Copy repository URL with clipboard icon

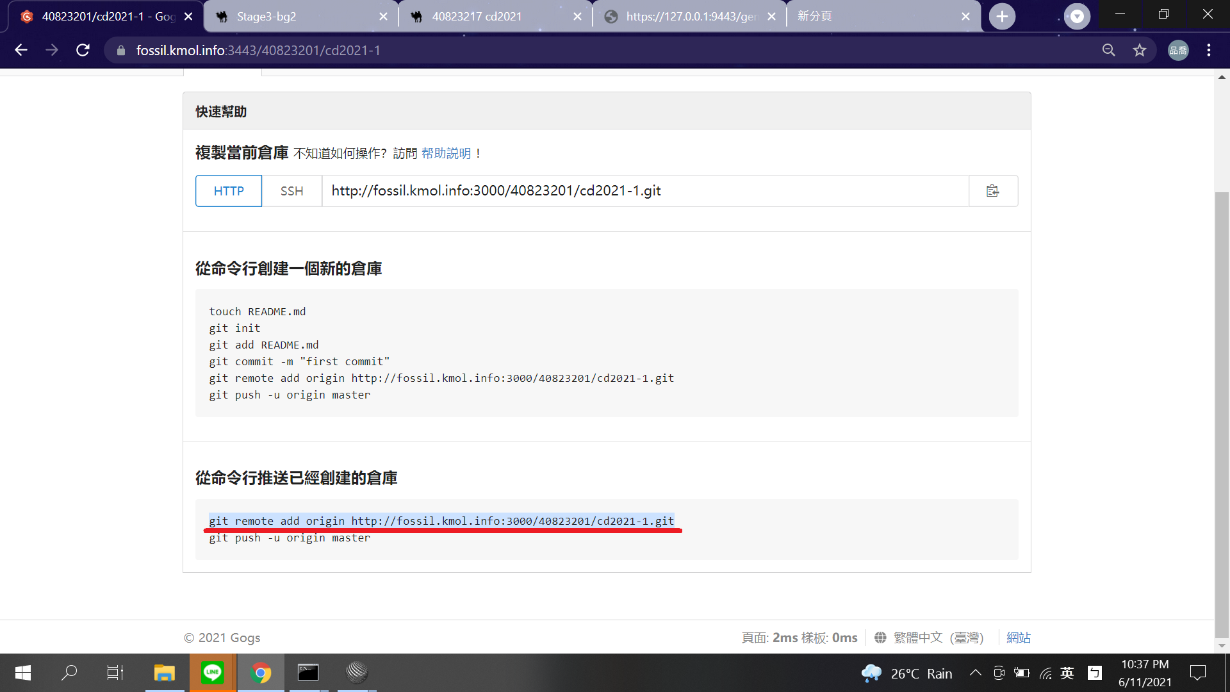993,191
